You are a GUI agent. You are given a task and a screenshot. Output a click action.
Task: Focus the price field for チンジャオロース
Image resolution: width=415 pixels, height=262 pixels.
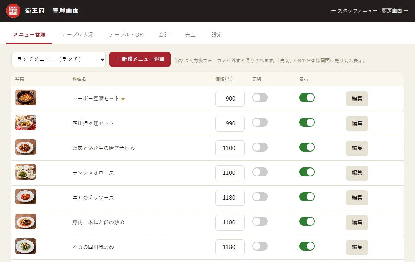click(230, 173)
